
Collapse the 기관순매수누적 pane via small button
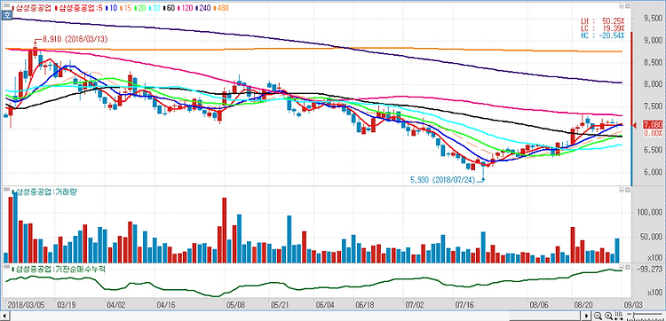click(x=621, y=268)
